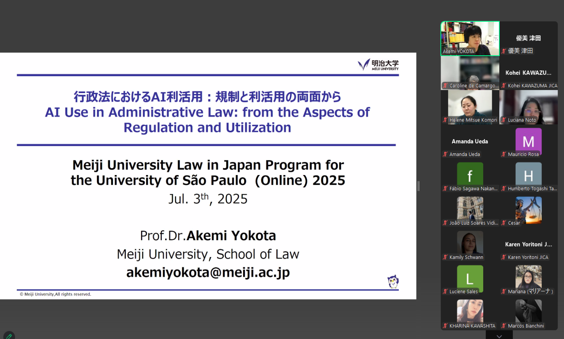Screen dimensions: 564x339
Task: Click Mauricio Rosa's purple M avatar
Action: pyautogui.click(x=529, y=141)
